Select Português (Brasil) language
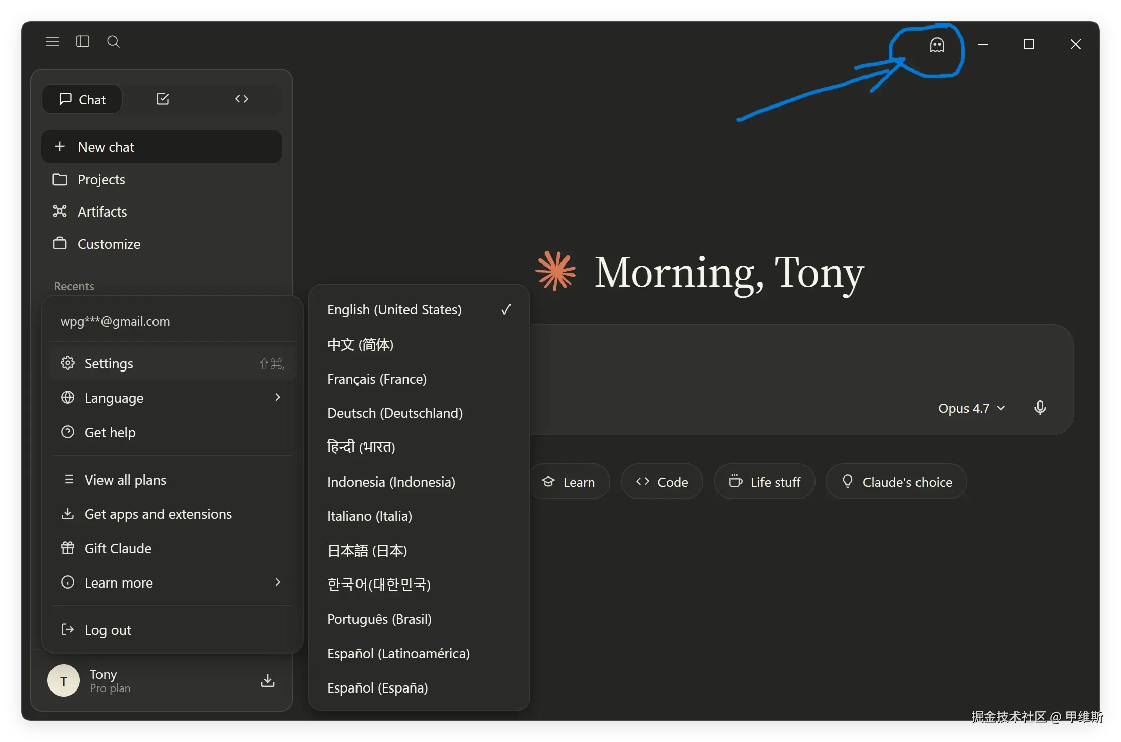Image resolution: width=1121 pixels, height=742 pixels. [x=419, y=619]
